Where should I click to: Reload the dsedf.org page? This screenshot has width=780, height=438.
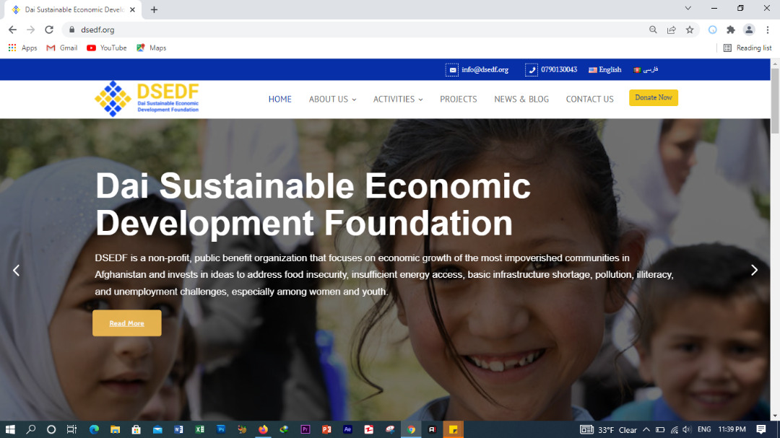coord(49,30)
